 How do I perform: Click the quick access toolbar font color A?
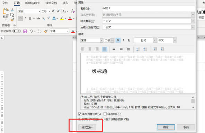point(73,31)
